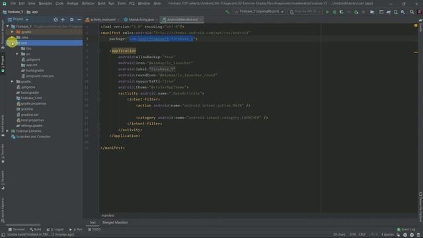Click Collapse All icon in Project panel
Image resolution: width=423 pixels, height=238 pixels.
[x=63, y=19]
